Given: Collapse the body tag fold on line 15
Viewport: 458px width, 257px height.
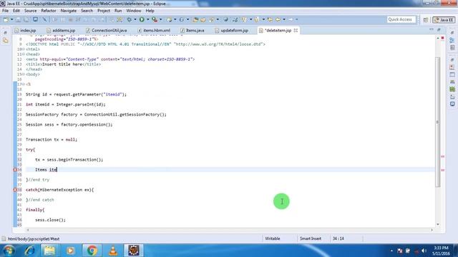Looking at the screenshot, I should [x=24, y=74].
